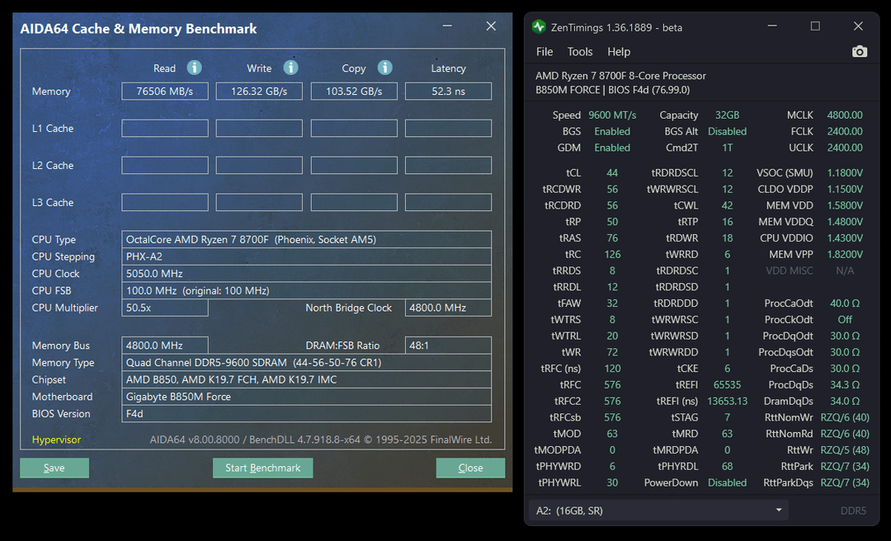Click the Save button in AIDA64
Viewport: 891px width, 541px height.
click(x=54, y=468)
